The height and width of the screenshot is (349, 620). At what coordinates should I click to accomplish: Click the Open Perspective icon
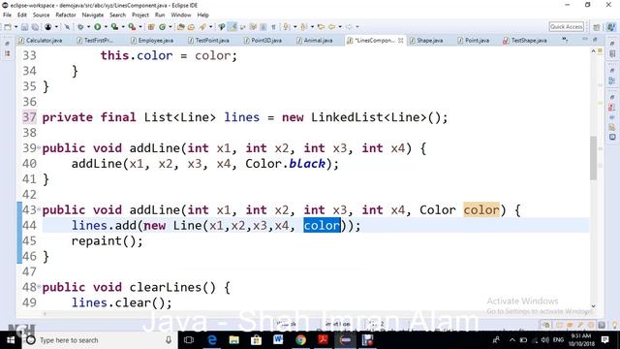pos(597,27)
